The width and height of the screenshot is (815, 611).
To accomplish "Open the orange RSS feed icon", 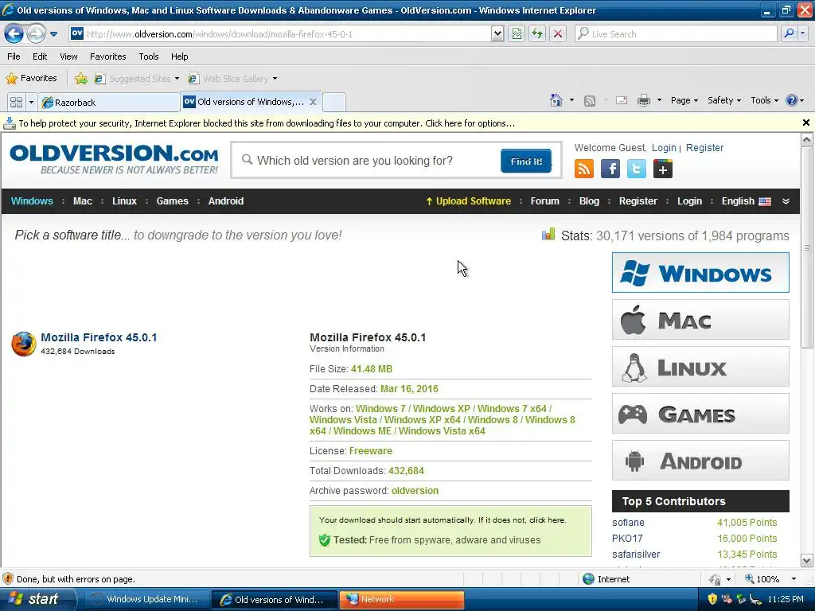I will click(x=584, y=169).
